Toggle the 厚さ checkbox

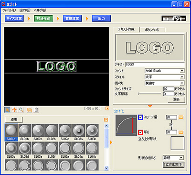tap(140, 132)
